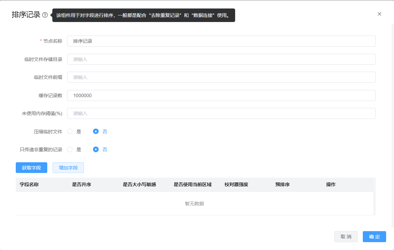394x250 pixels.
Task: Click the 校对器强度 column header
Action: tap(236, 185)
